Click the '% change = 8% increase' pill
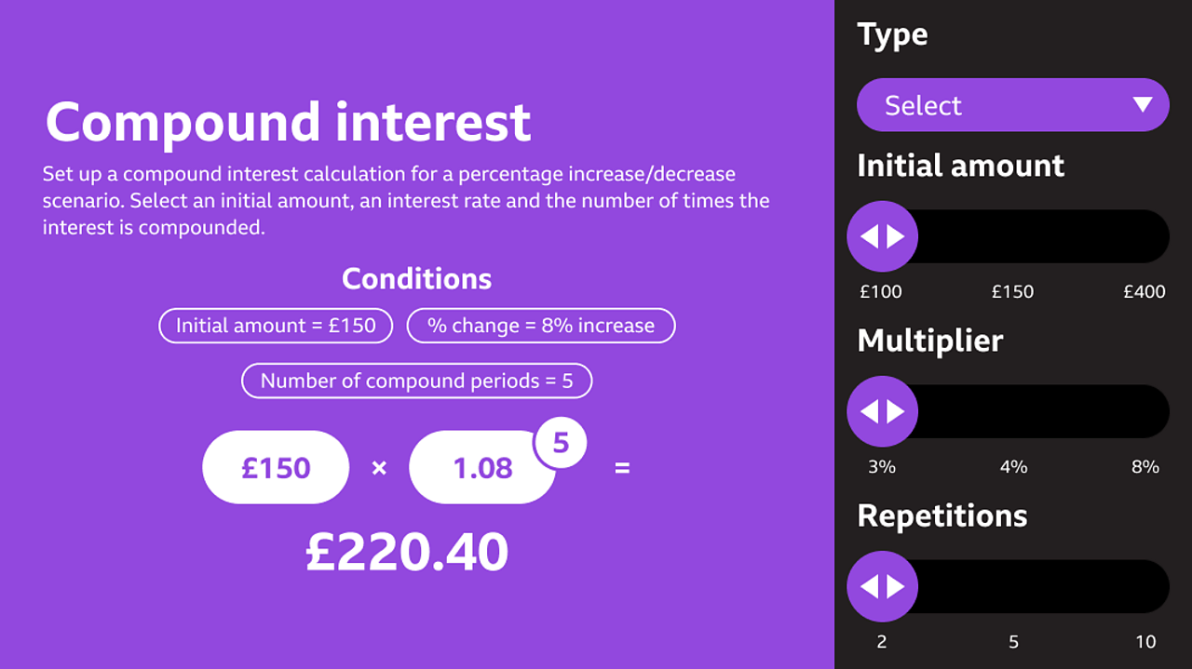This screenshot has height=669, width=1192. pyautogui.click(x=540, y=326)
